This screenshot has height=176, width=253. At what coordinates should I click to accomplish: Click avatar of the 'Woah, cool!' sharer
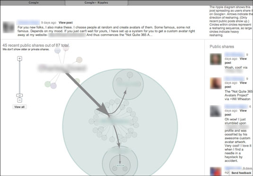216,59
